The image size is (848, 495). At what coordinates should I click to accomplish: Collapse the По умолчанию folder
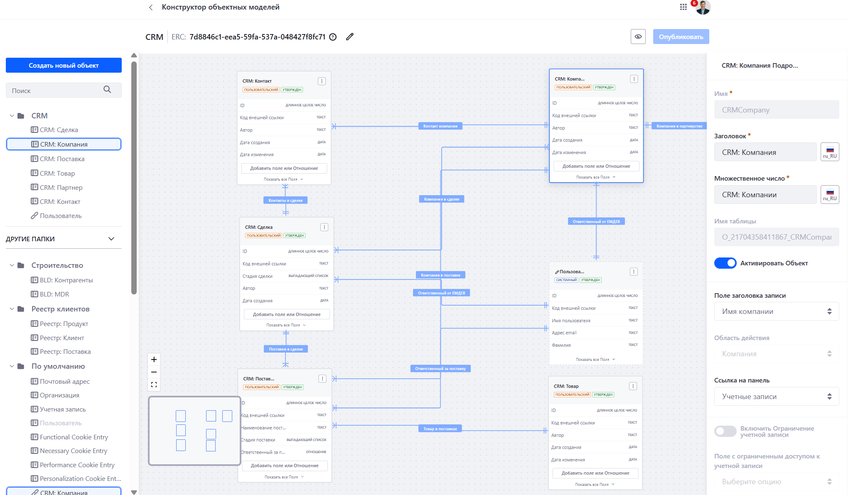(12, 366)
